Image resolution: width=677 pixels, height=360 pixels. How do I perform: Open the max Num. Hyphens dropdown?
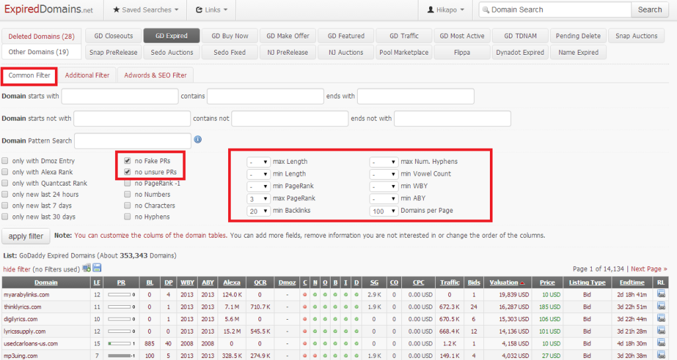(x=383, y=162)
